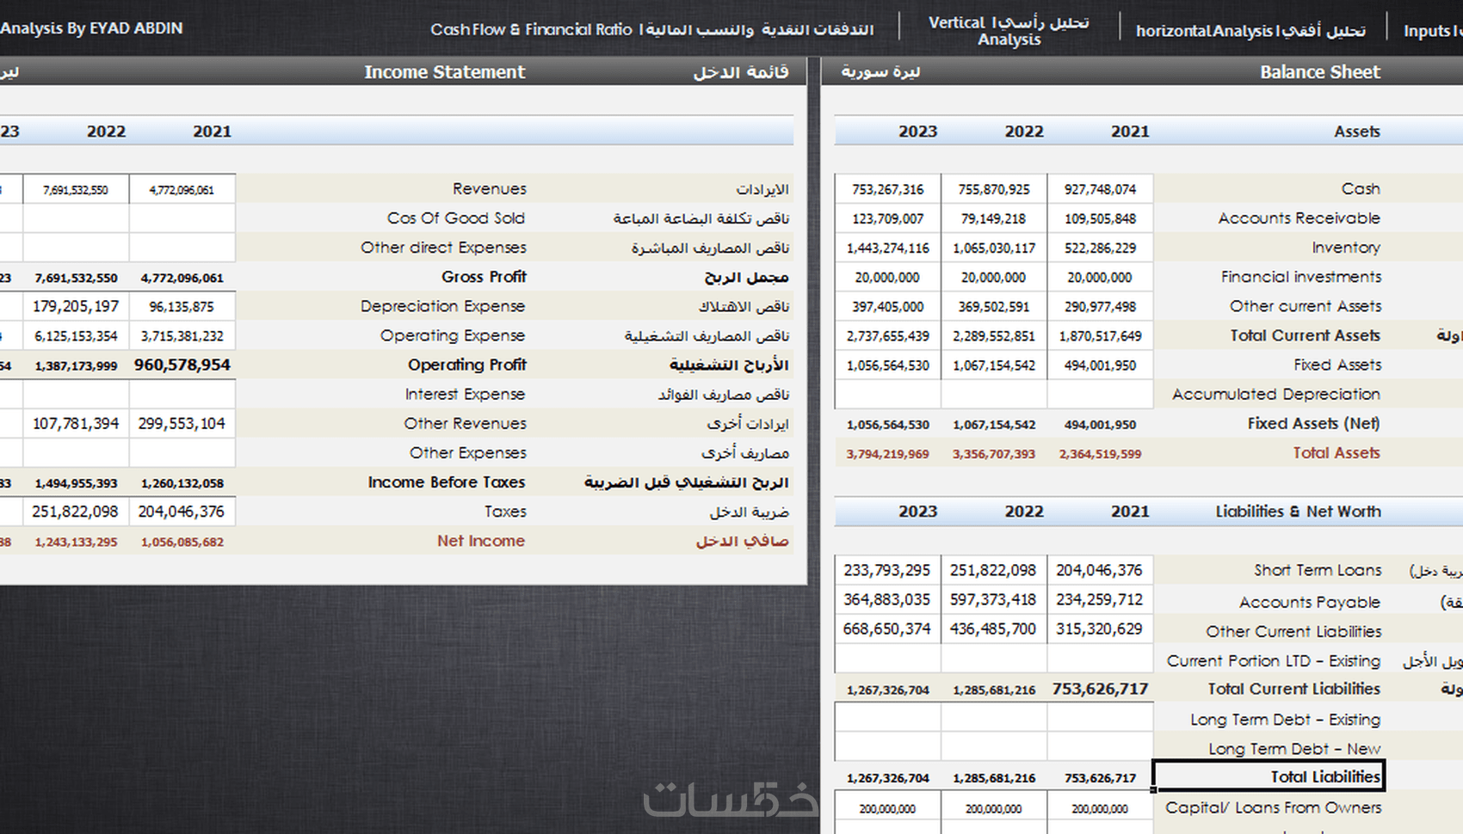Click the 2022 Inventory value cell
Viewport: 1463px width, 834px height.
[x=994, y=248]
